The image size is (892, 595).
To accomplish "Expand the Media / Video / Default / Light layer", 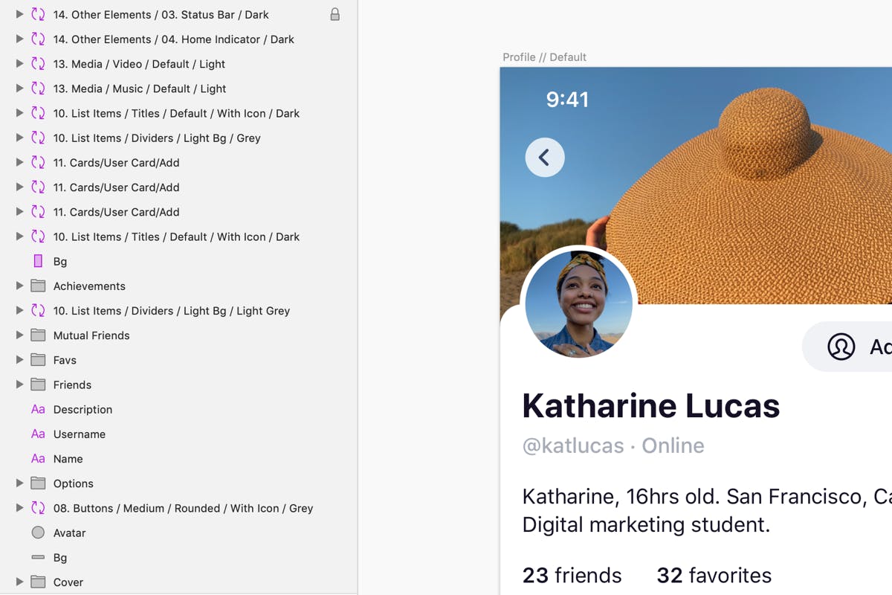I will 19,64.
